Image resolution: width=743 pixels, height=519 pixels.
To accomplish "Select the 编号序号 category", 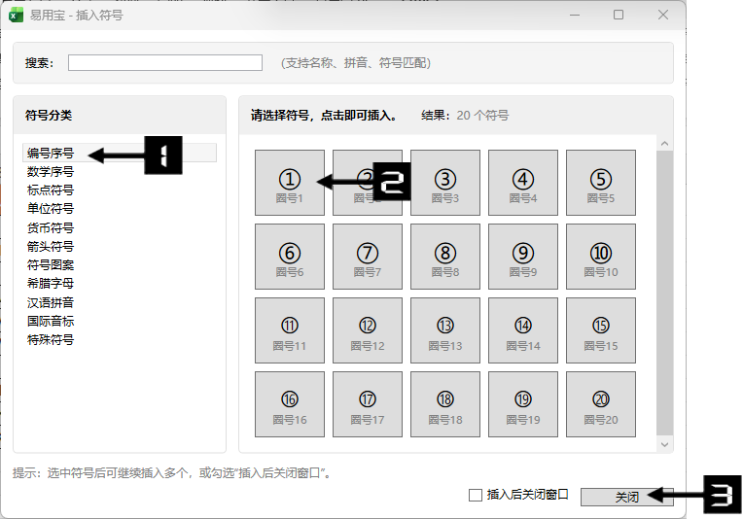I will pos(51,154).
